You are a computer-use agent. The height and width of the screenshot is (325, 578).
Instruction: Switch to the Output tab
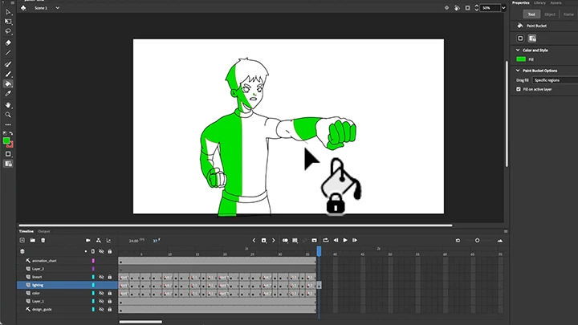[44, 231]
